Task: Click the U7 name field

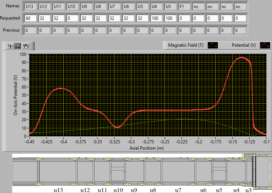Action: pos(114,7)
